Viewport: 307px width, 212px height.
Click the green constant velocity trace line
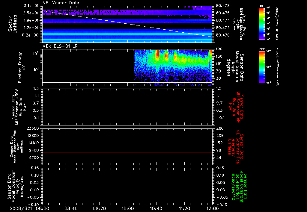pyautogui.click(x=127, y=190)
